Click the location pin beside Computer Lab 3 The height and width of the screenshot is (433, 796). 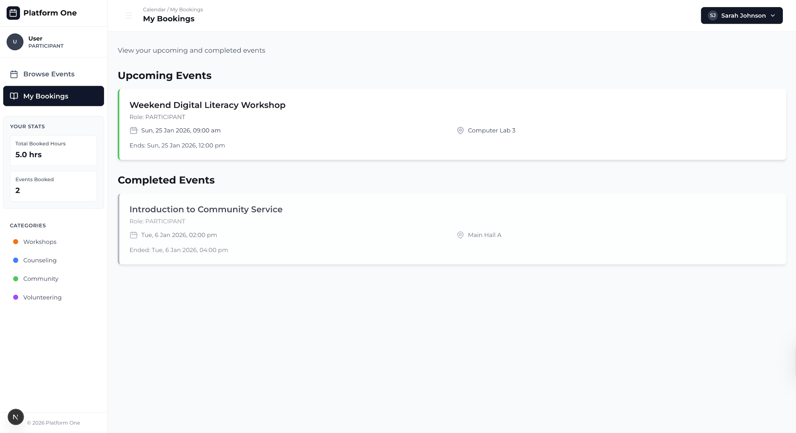460,131
